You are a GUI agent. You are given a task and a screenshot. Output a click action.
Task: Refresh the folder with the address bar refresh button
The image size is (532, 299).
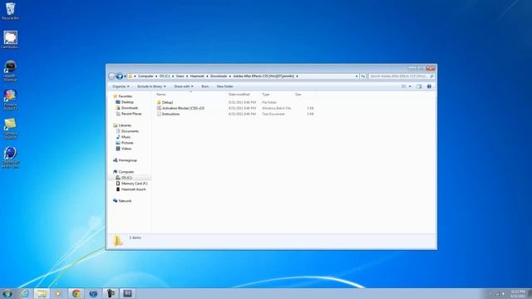point(362,76)
